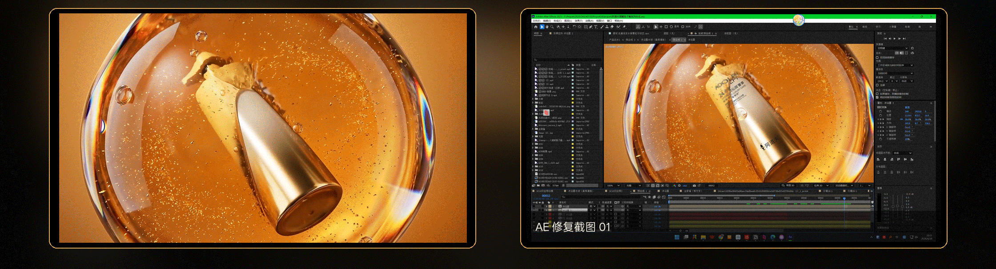Open the 沐浴露水球 timeline tab
This screenshot has width=996, height=269.
[x=580, y=191]
